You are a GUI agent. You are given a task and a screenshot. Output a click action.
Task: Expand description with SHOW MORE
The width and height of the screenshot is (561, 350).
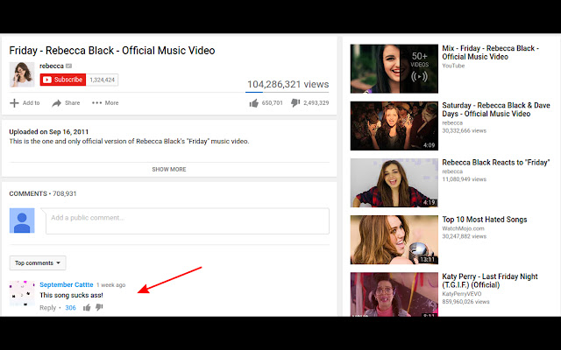[x=169, y=169]
